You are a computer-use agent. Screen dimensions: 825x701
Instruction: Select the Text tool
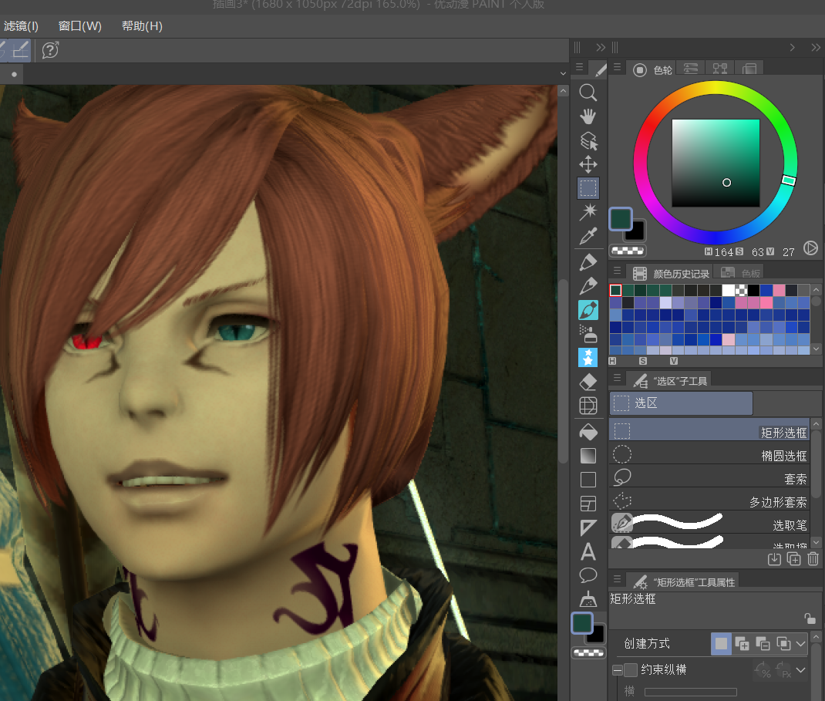click(588, 551)
